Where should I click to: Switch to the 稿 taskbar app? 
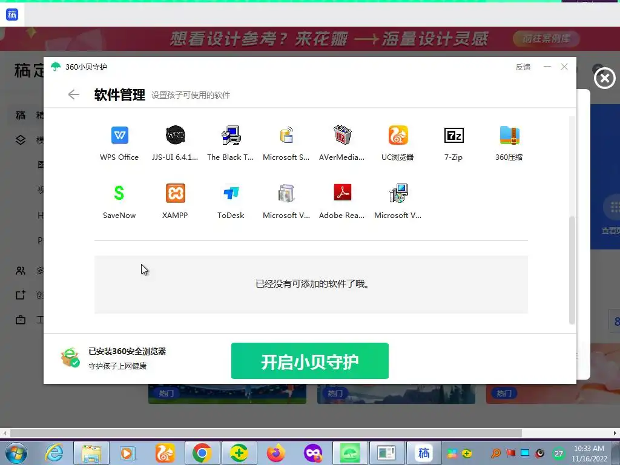(x=424, y=453)
